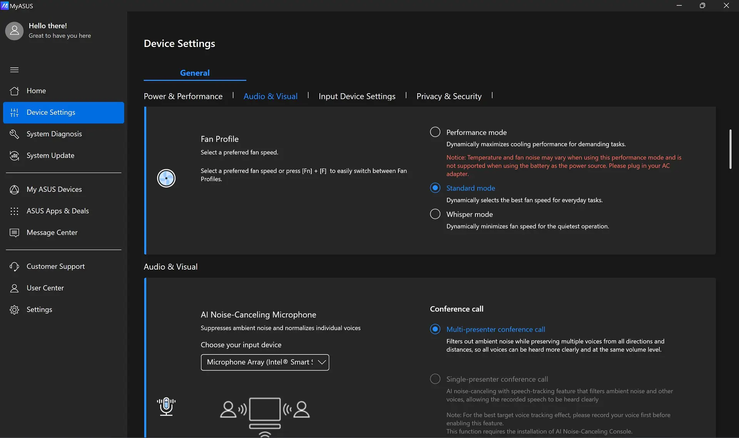
Task: Click the Fan Profile fan icon
Action: (x=166, y=178)
